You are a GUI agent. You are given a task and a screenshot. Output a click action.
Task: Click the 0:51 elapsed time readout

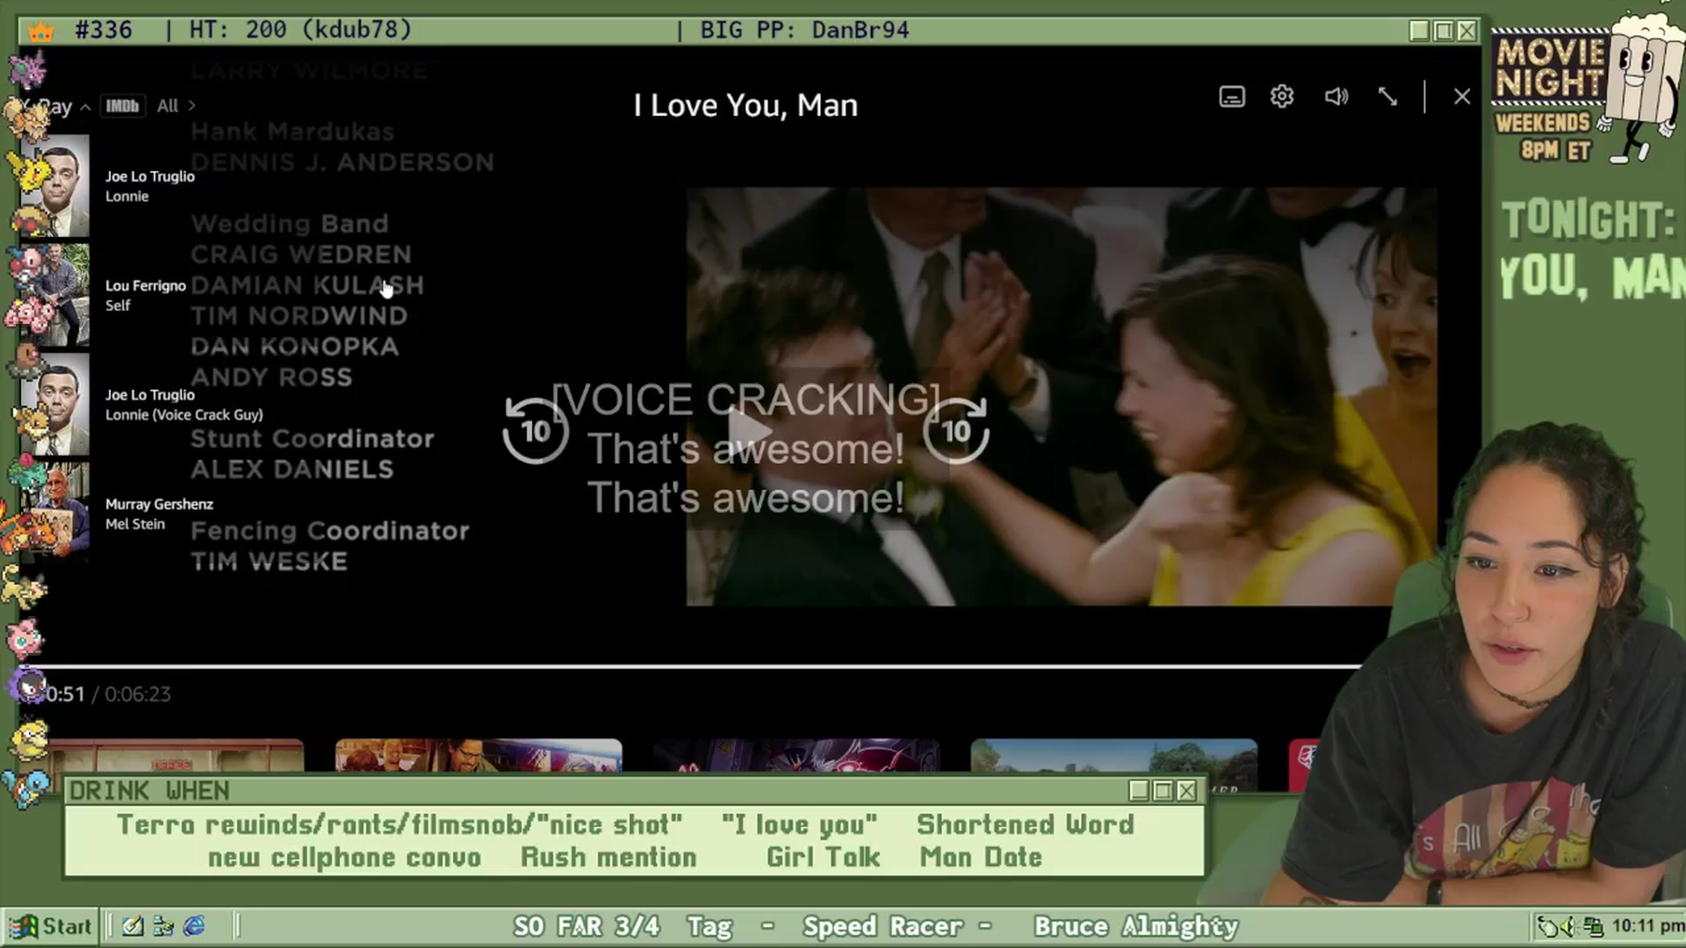[65, 694]
